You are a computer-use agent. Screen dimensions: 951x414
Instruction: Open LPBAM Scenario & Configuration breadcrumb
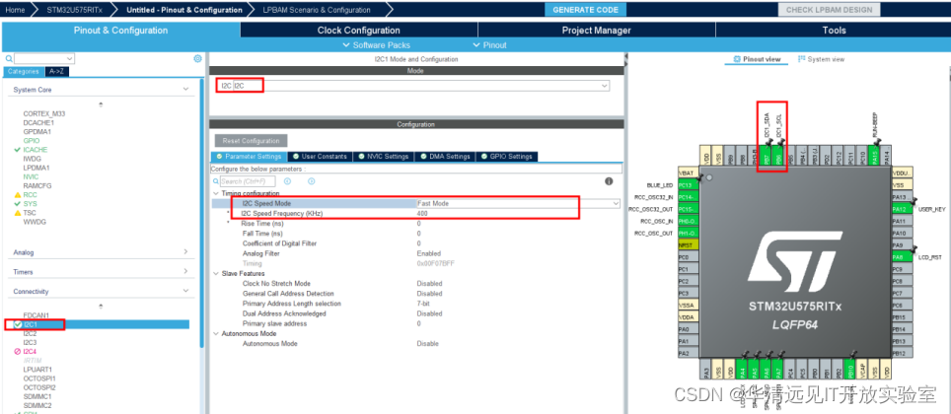click(318, 10)
